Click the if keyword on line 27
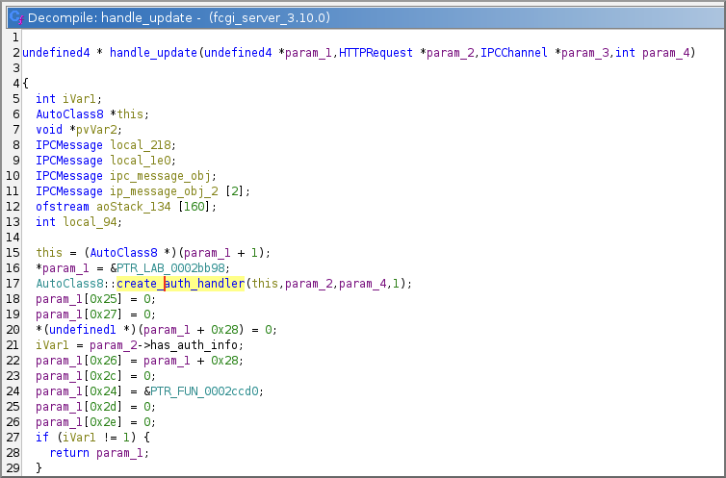Viewport: 726px width, 478px height. (x=41, y=438)
